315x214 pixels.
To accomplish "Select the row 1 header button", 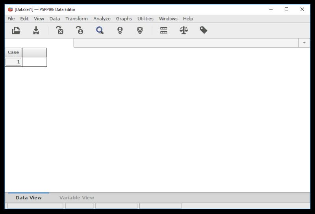I will pyautogui.click(x=13, y=62).
